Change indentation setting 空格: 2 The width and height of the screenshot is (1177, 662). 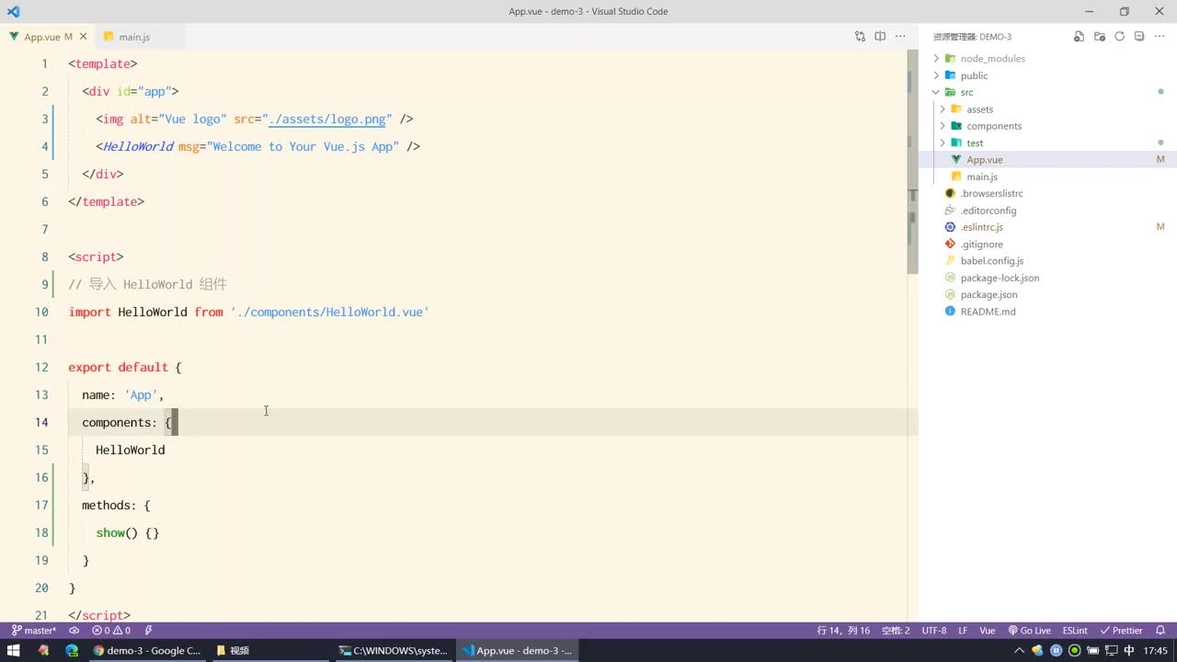point(896,631)
